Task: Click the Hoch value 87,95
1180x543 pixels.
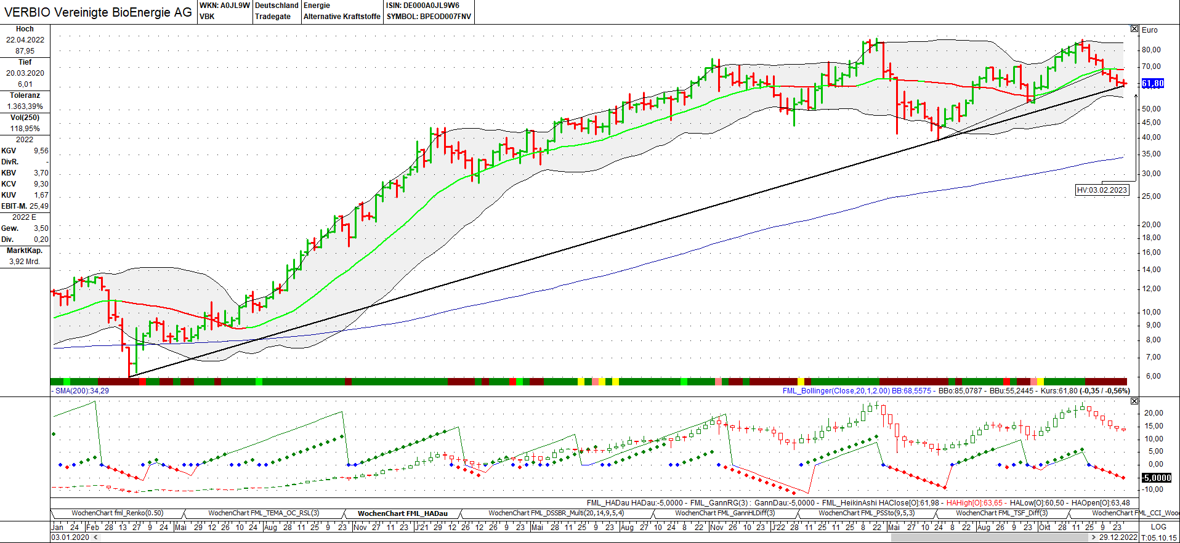Action: [25, 51]
